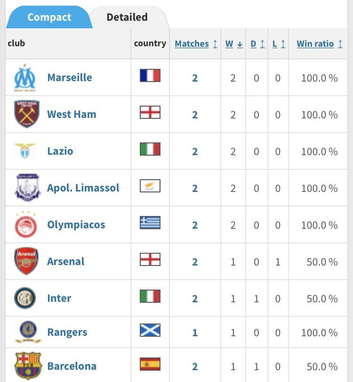Click the Barcelona club crest
Image resolution: width=353 pixels, height=382 pixels.
[28, 366]
